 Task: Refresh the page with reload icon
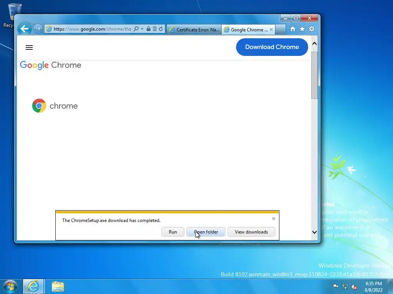pyautogui.click(x=161, y=29)
